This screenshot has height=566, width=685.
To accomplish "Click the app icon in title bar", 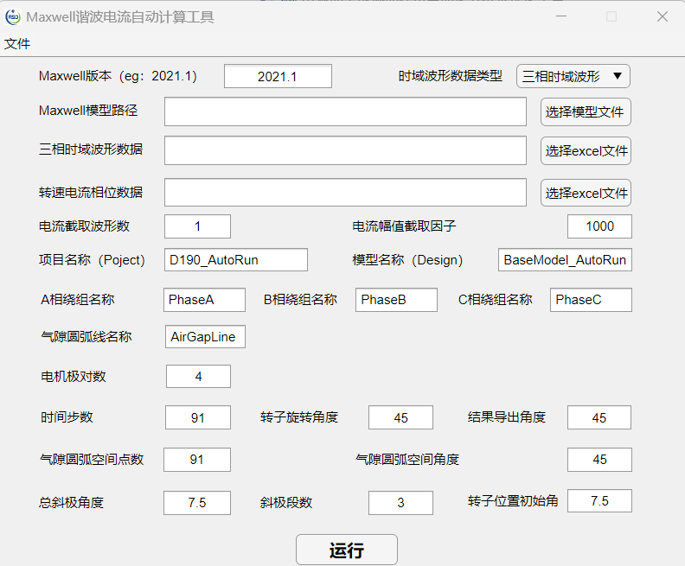I will (12, 16).
